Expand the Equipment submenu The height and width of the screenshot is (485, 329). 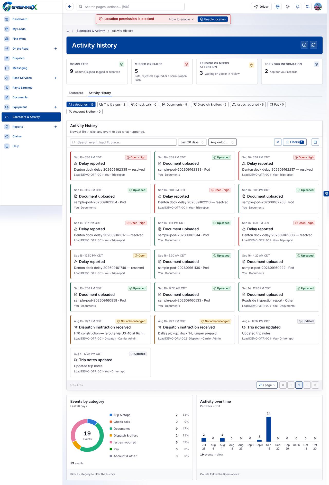pos(56,107)
